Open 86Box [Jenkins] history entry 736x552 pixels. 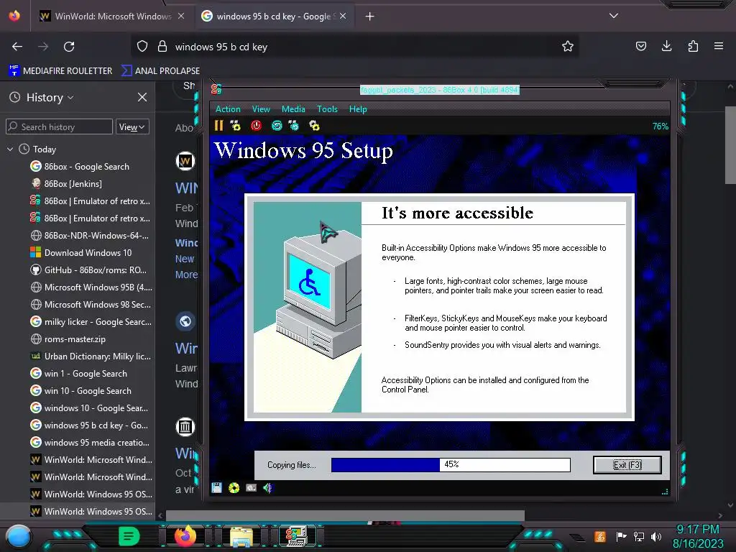pos(66,184)
